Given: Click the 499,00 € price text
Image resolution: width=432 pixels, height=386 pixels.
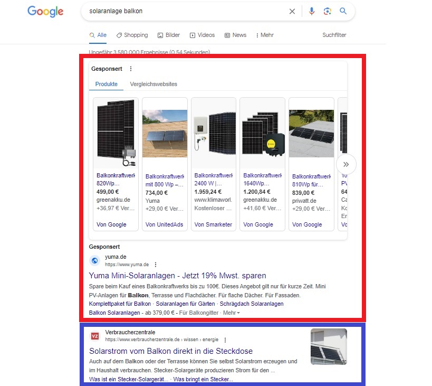Looking at the screenshot, I should coord(108,192).
